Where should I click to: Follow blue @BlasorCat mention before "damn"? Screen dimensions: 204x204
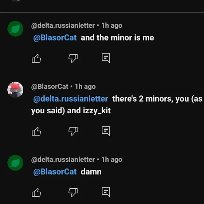pyautogui.click(x=55, y=172)
